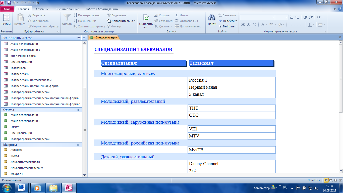
Task: Open the Жанр телепередачи 2 report
Action: coord(25,121)
